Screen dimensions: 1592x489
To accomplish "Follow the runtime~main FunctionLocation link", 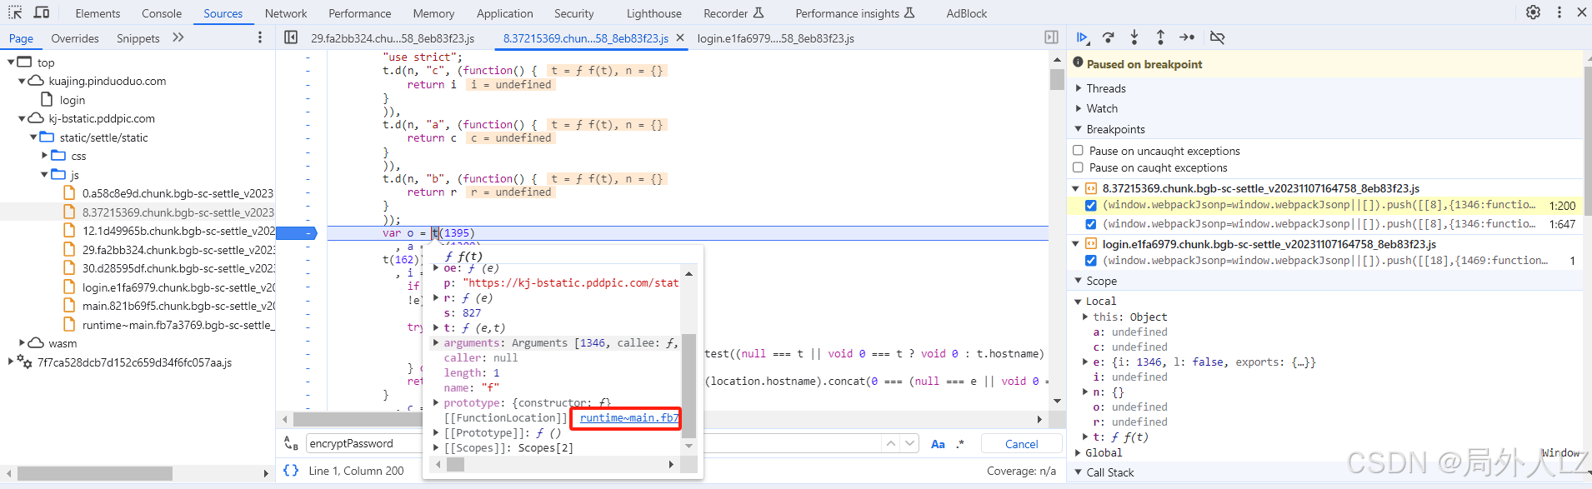I will pyautogui.click(x=629, y=418).
